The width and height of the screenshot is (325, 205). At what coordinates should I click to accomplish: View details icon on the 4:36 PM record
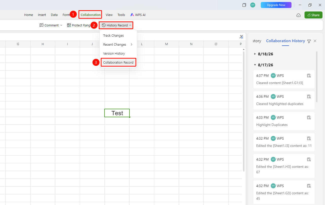[309, 97]
